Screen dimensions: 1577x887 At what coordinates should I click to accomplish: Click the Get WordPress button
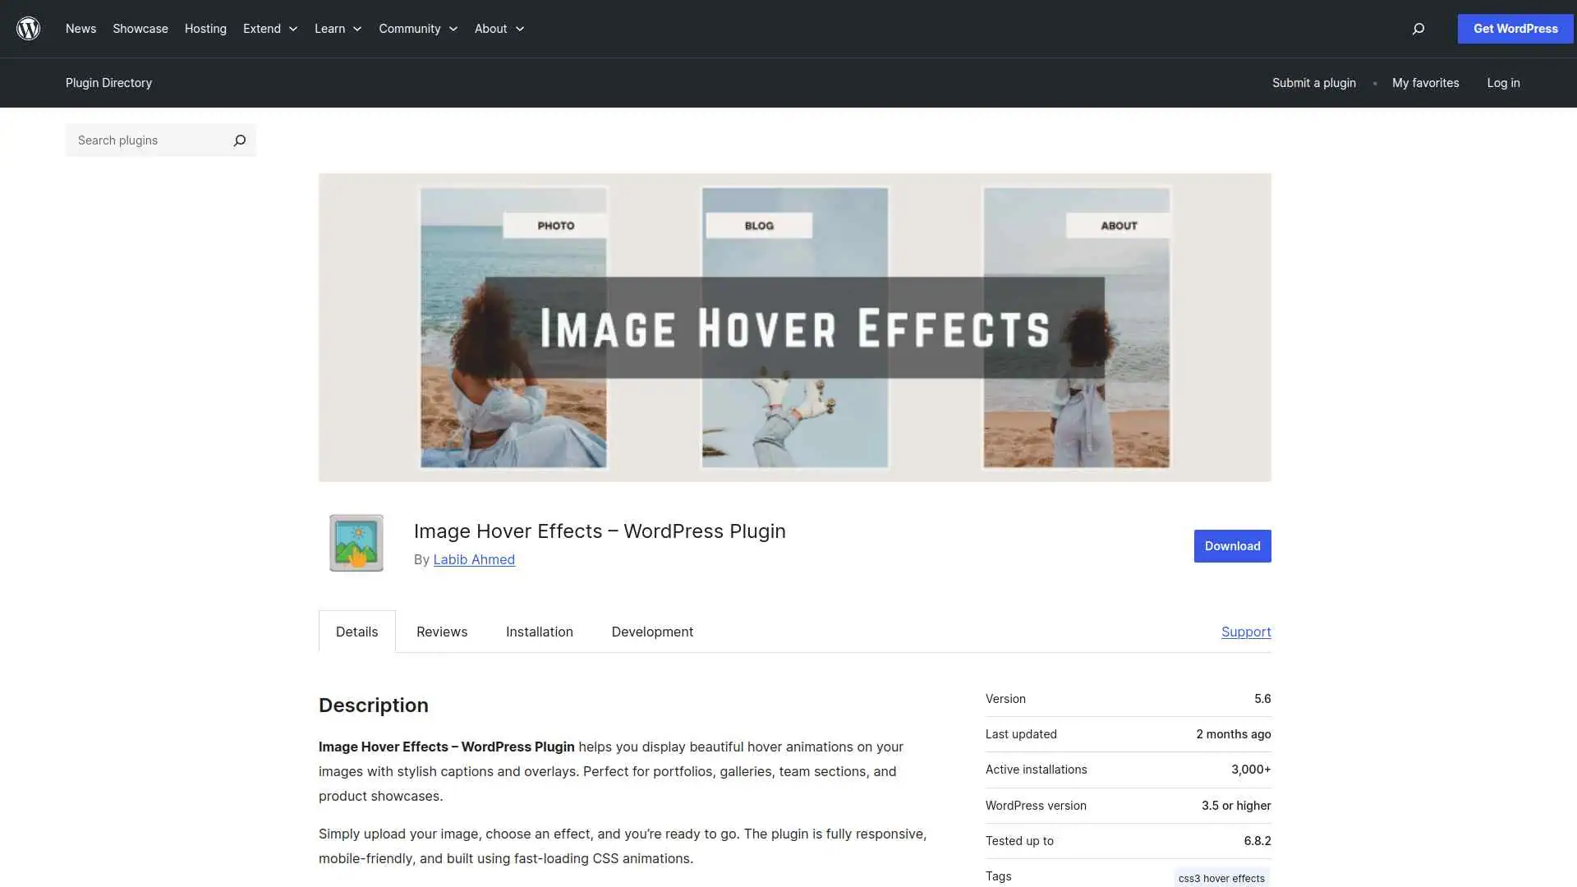point(1515,28)
